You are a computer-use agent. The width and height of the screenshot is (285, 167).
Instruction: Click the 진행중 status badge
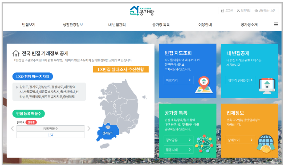pyautogui.click(x=31, y=122)
